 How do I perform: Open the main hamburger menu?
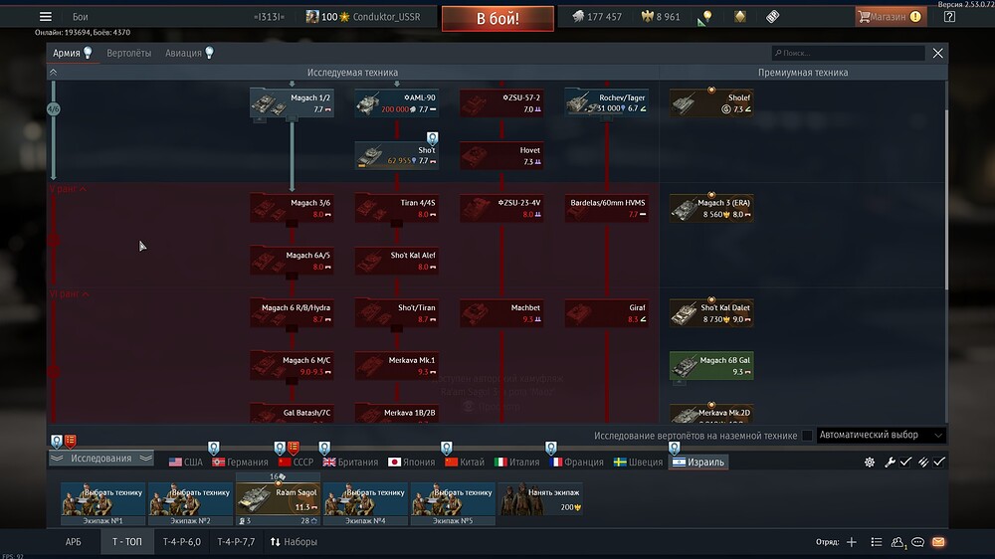45,17
